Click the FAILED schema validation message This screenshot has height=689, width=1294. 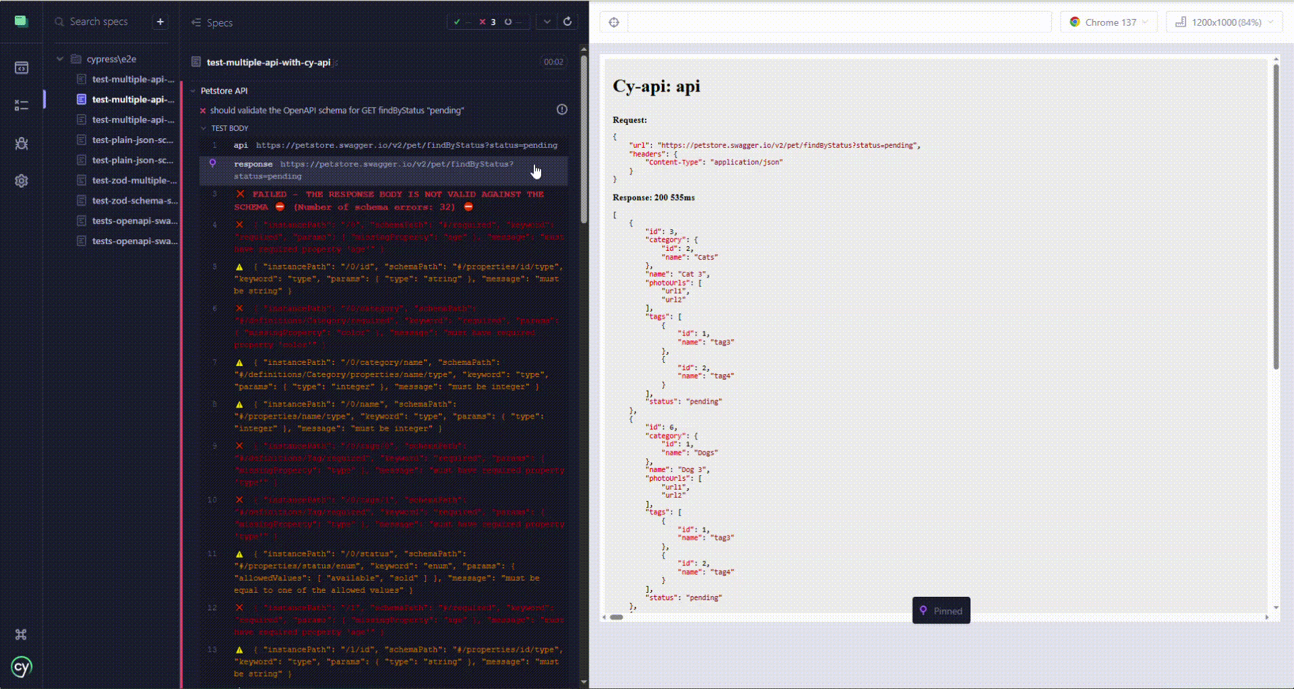pyautogui.click(x=389, y=201)
